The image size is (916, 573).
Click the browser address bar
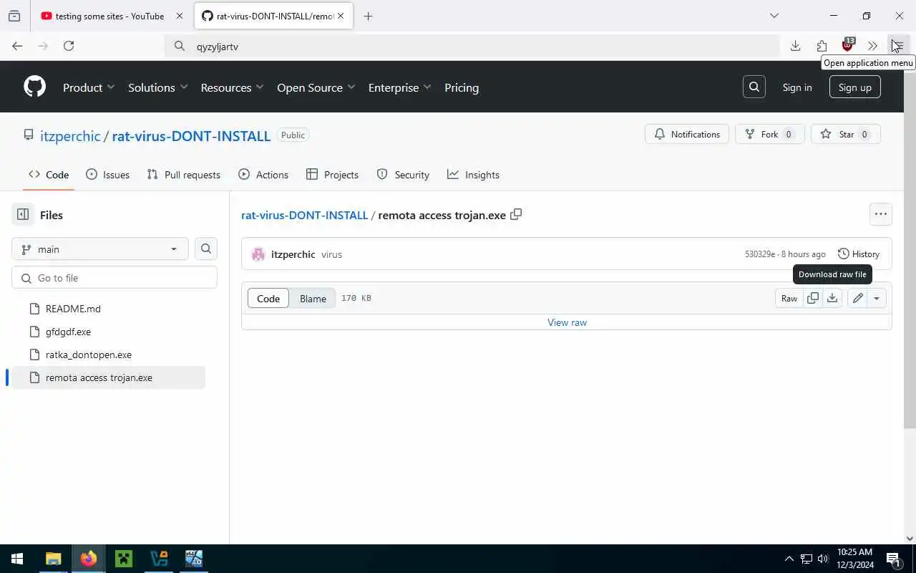[472, 46]
